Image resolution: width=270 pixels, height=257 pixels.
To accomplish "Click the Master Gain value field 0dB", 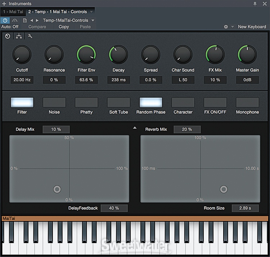I will (247, 80).
